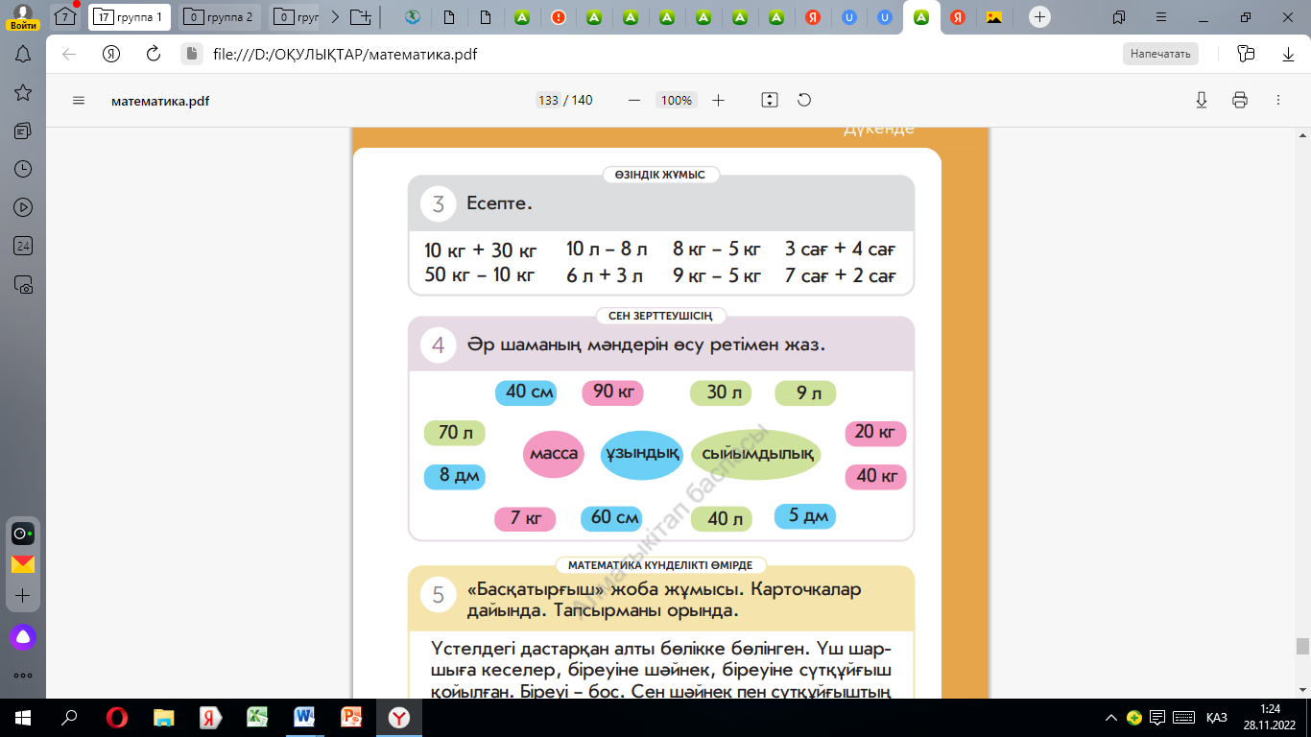Open the Yandex Mail envelope in the sidebar
Screen dimensions: 1311x737
pos(23,564)
